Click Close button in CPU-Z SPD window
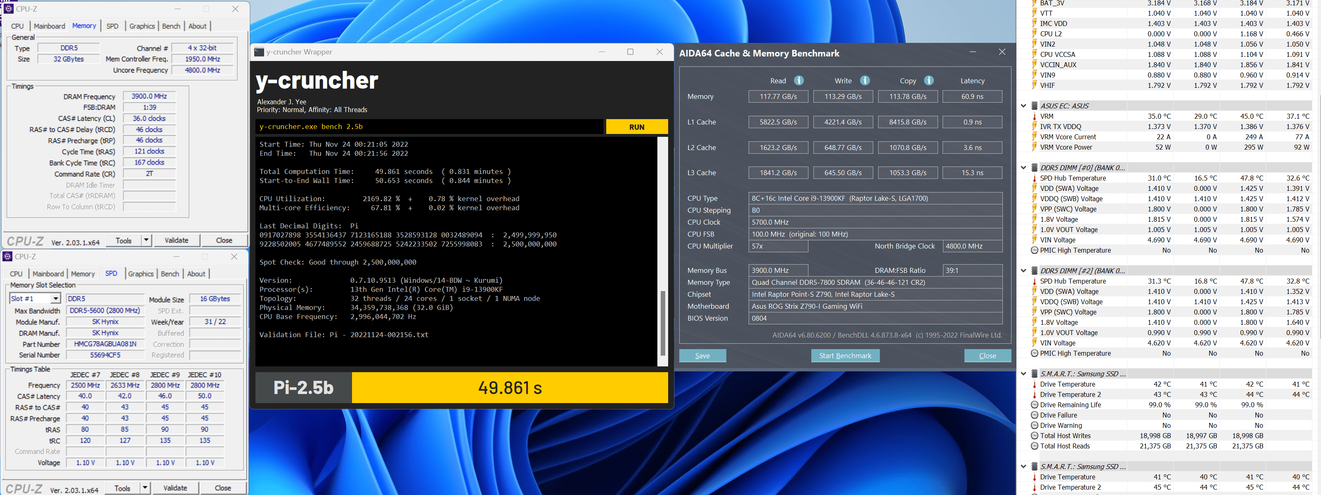The image size is (1321, 495). (222, 488)
